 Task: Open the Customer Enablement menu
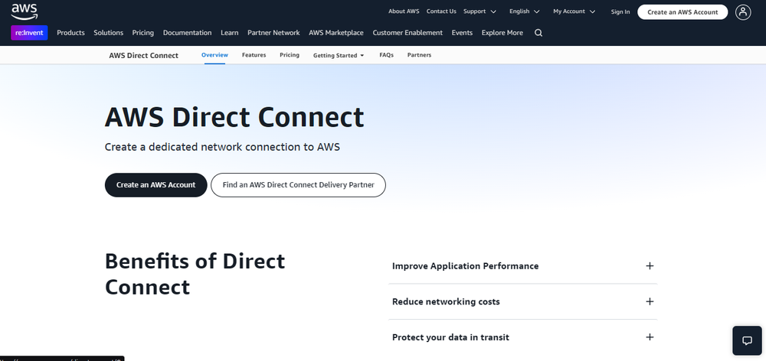click(x=408, y=33)
